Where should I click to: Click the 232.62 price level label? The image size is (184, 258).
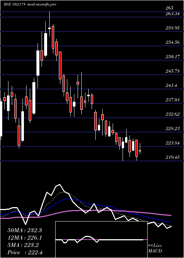[x=172, y=114]
